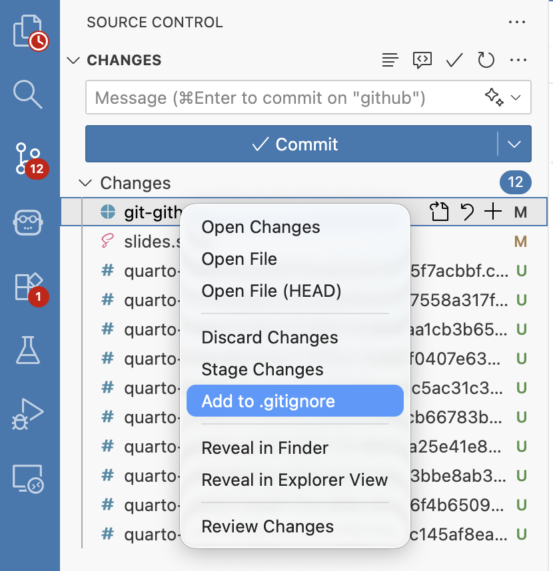Stage file using the plus icon
The height and width of the screenshot is (571, 553).
point(492,212)
